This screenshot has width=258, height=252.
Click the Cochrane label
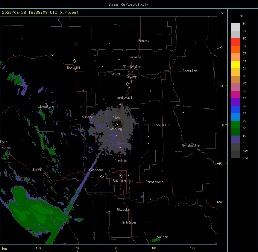[96, 170]
